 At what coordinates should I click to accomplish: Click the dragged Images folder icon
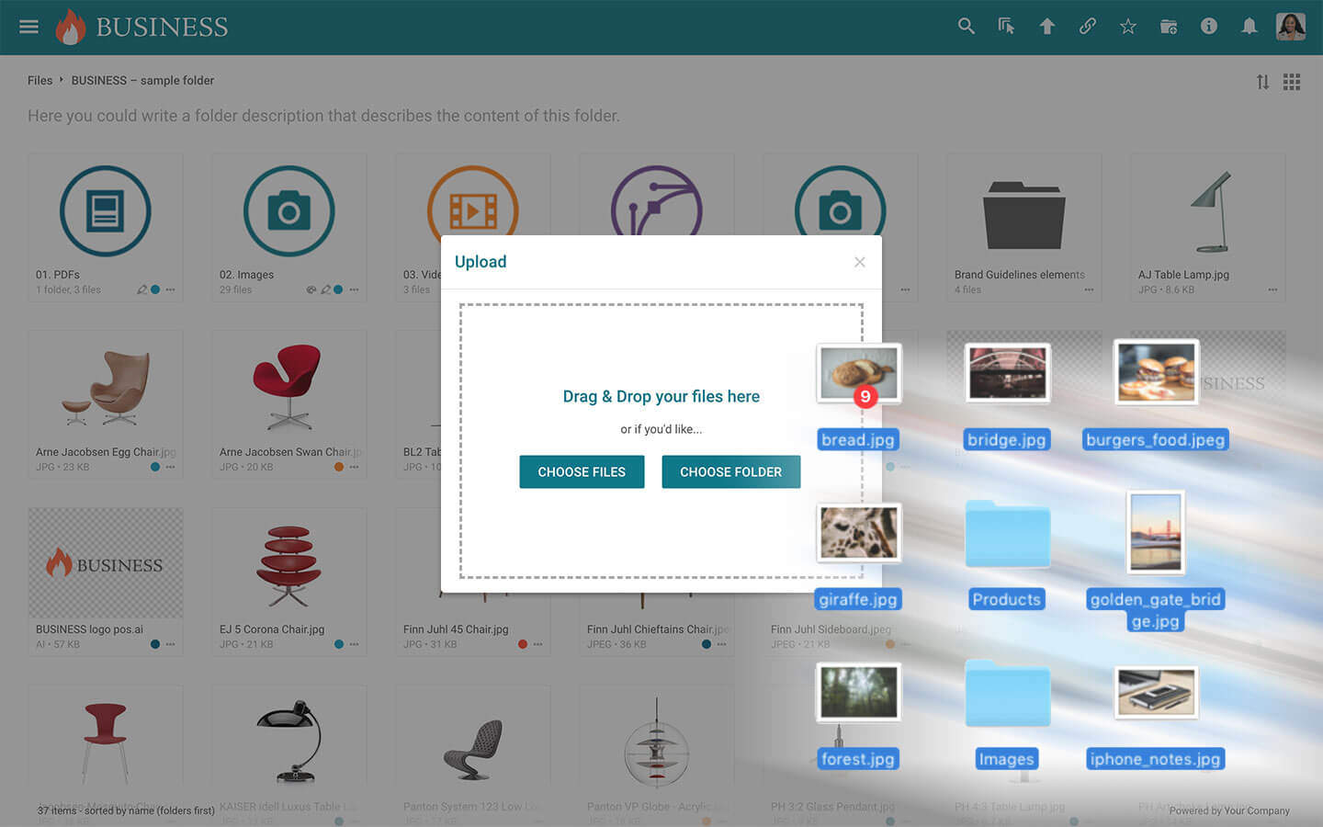click(1007, 693)
